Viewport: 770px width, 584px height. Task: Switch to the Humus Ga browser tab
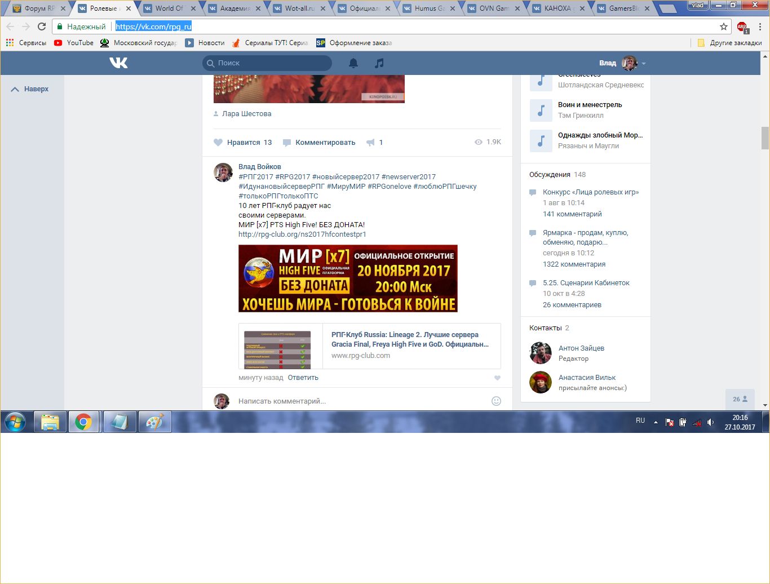[429, 8]
